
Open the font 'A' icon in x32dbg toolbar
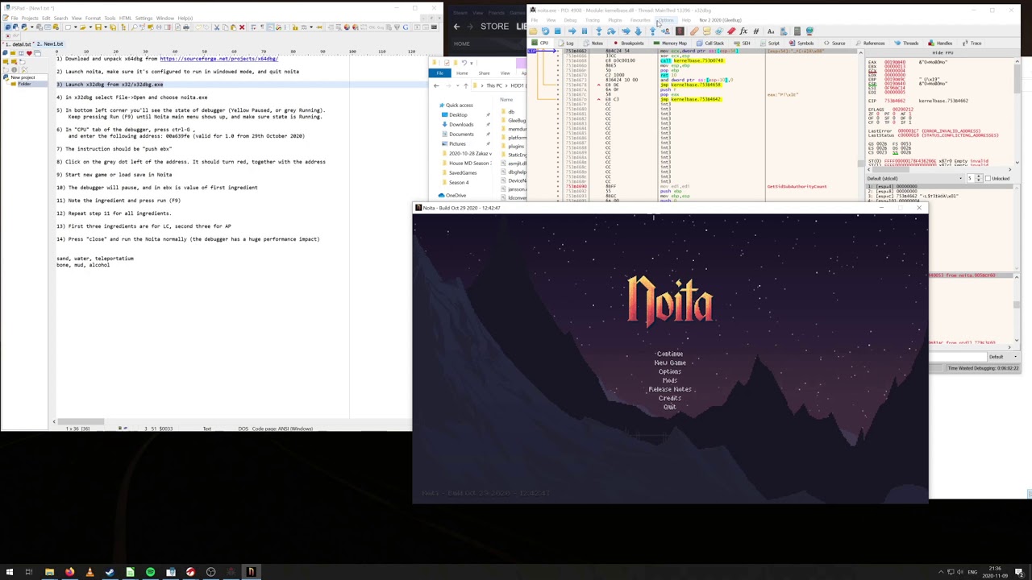click(x=771, y=31)
